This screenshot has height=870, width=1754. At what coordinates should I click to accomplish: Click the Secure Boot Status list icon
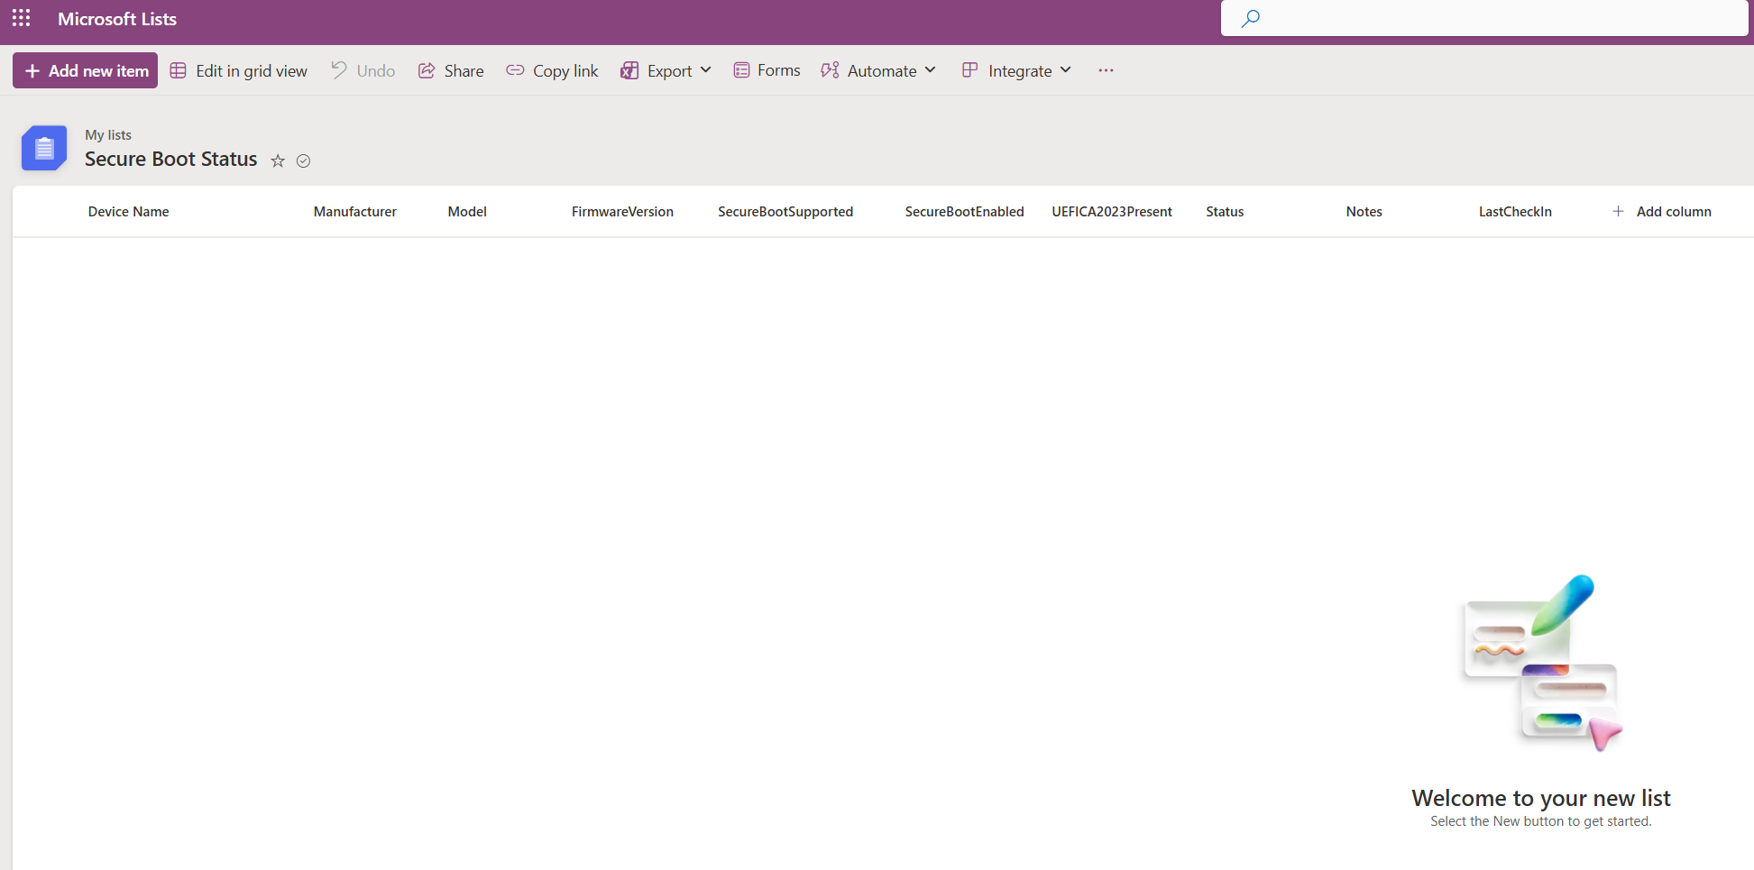click(44, 148)
